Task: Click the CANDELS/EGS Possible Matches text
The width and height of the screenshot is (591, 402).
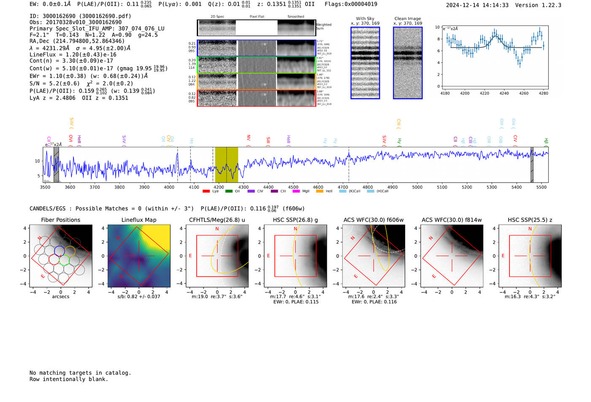Action: coord(112,209)
